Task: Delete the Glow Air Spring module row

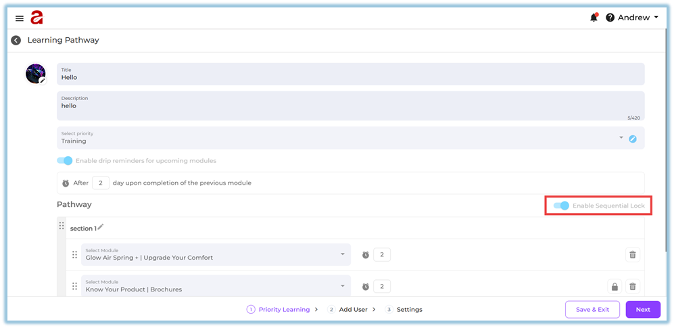Action: tap(633, 255)
